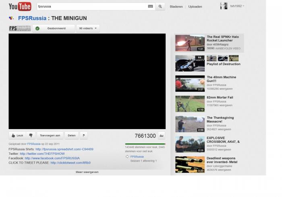
Task: Click the FPSRussia Seizoen 1 link
Action: 137,157
